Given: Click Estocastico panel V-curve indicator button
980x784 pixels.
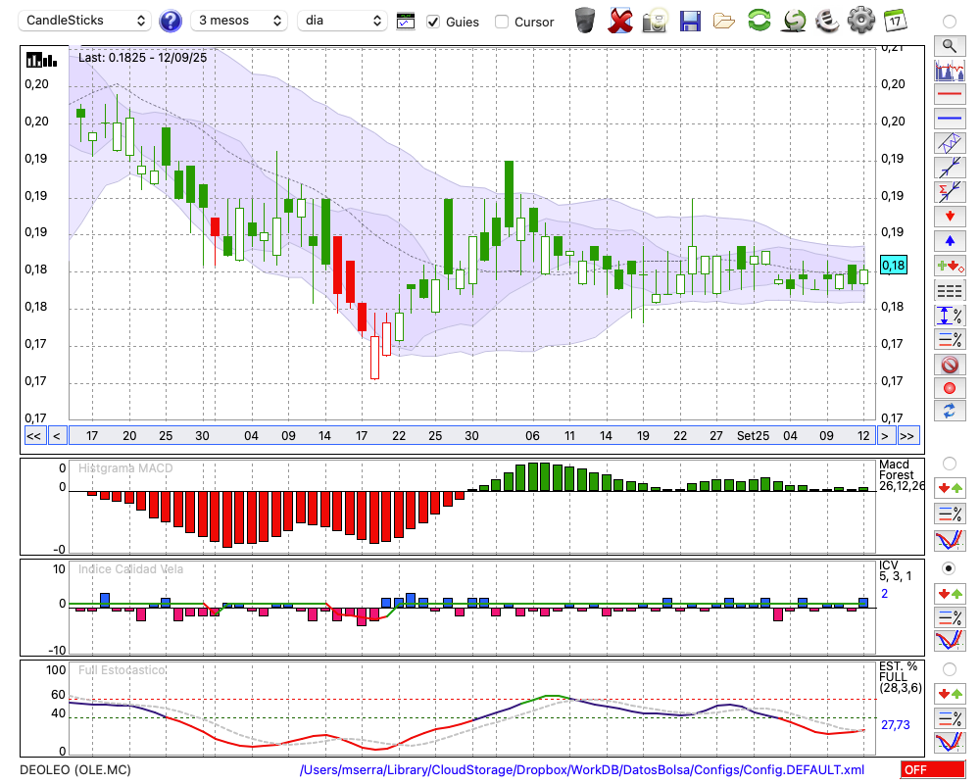Looking at the screenshot, I should (x=950, y=742).
